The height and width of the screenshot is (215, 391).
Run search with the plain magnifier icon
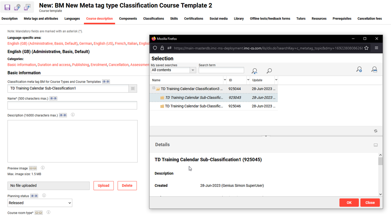point(269,71)
